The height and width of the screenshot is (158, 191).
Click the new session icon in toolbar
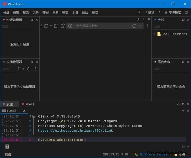[x=46, y=26]
